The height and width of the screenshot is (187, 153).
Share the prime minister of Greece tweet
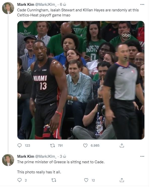pos(122,180)
